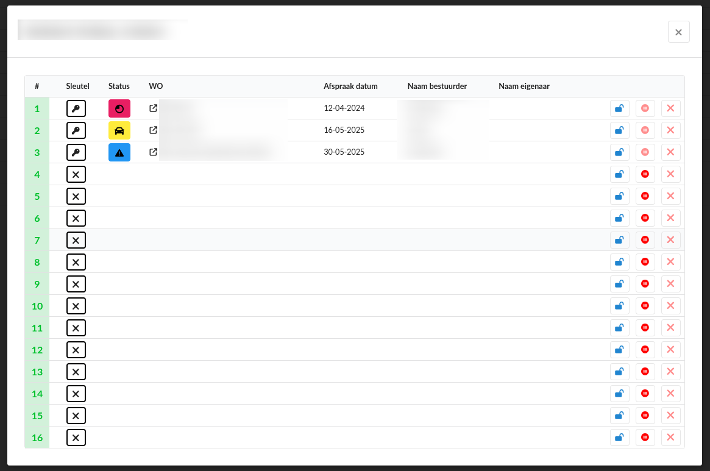
Task: Close the dialog with the top-right X
Action: (678, 32)
